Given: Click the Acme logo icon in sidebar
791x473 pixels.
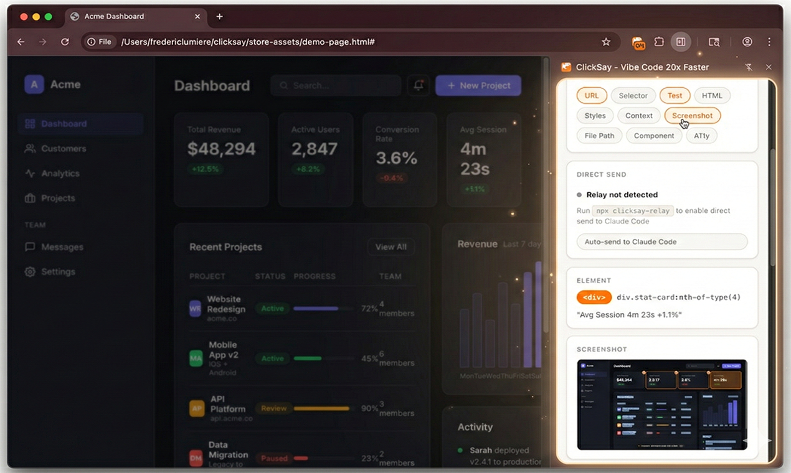Looking at the screenshot, I should 34,85.
